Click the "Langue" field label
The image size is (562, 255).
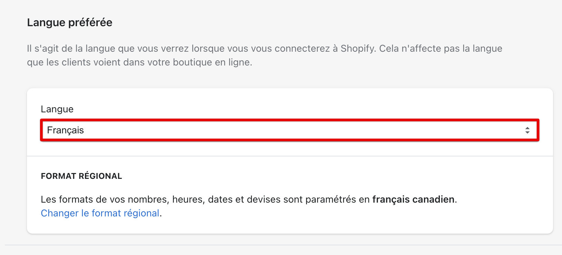coord(57,109)
